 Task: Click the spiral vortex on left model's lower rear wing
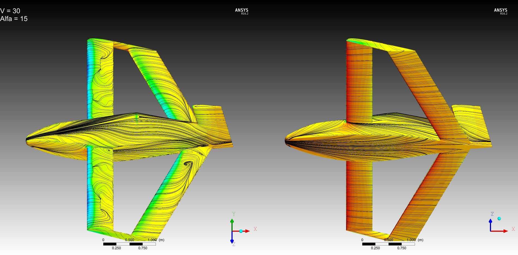[x=187, y=164]
